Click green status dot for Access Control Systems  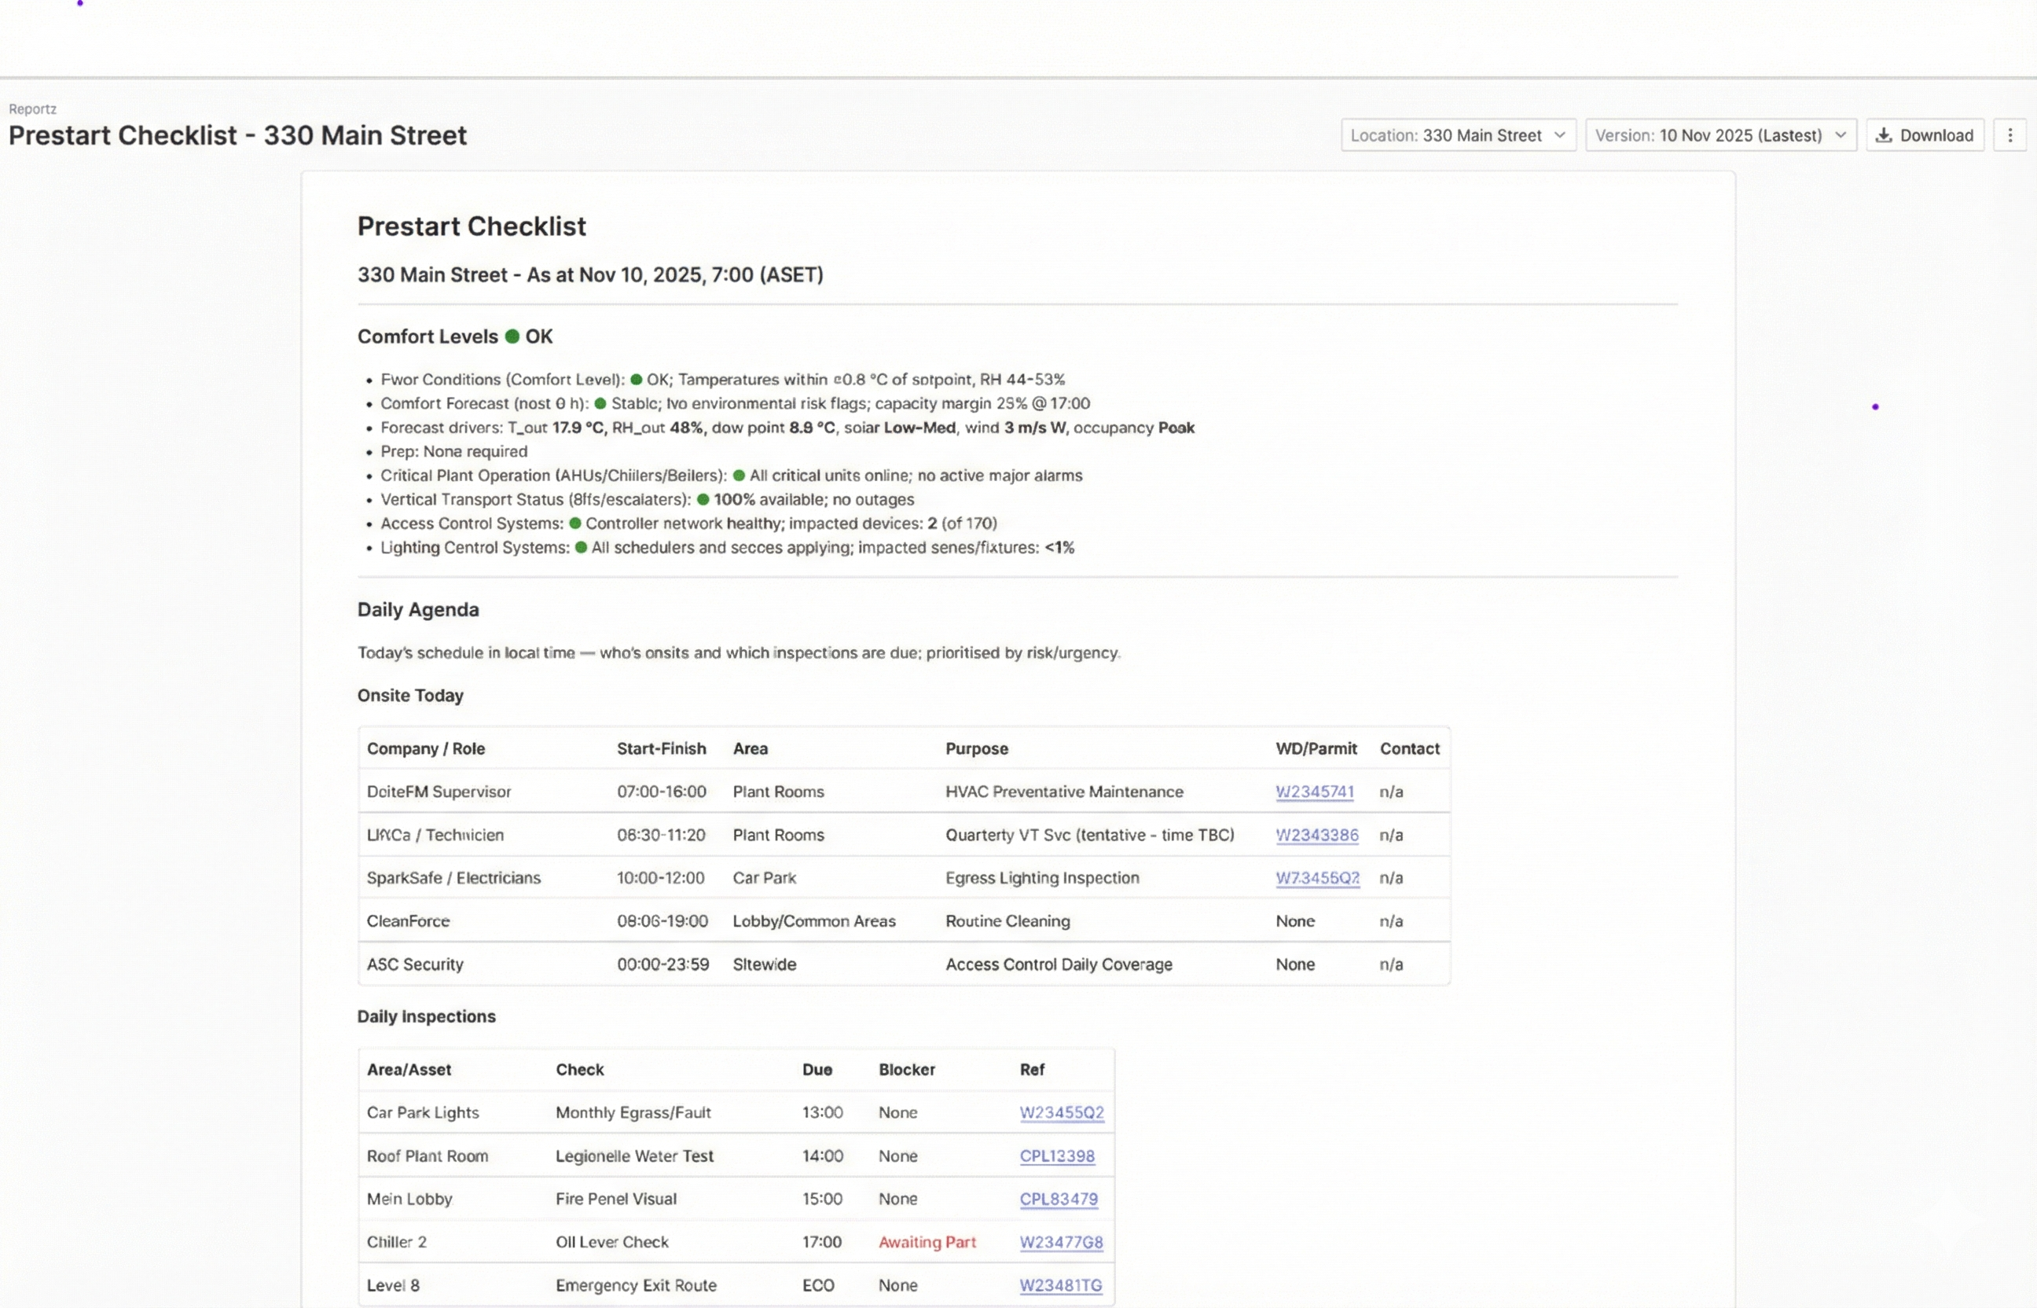[x=574, y=524]
